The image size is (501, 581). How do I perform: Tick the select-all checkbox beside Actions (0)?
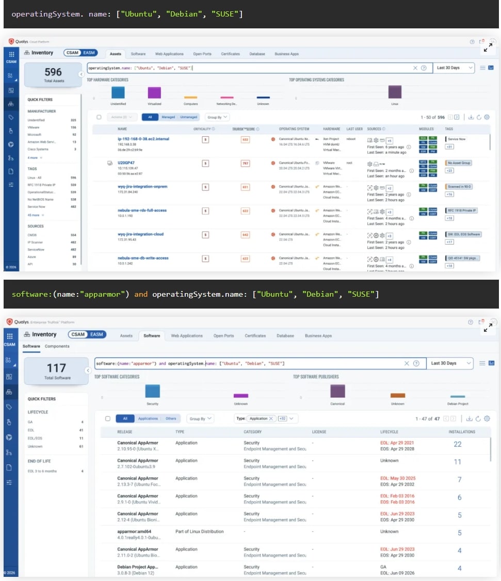[99, 117]
